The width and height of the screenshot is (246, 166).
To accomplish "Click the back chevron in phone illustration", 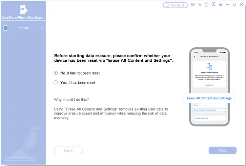I will click(x=195, y=57).
